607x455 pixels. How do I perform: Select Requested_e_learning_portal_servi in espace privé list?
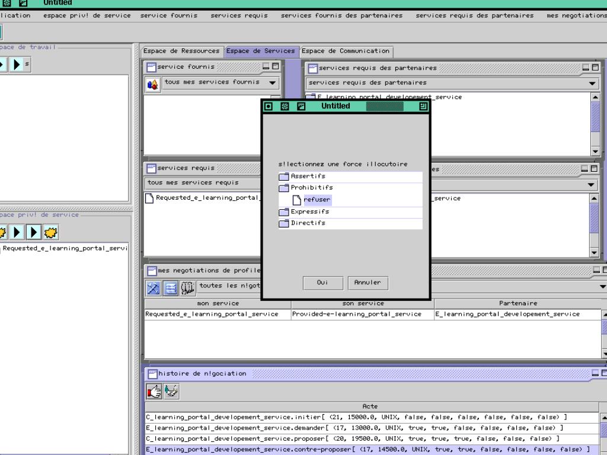click(x=65, y=248)
